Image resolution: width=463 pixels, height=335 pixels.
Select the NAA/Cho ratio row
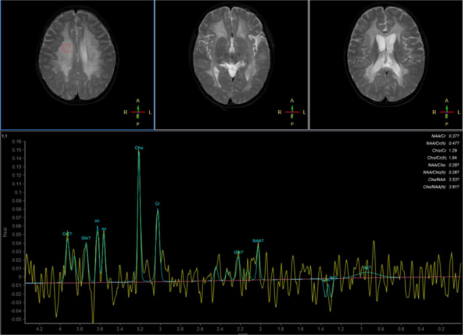coord(443,165)
